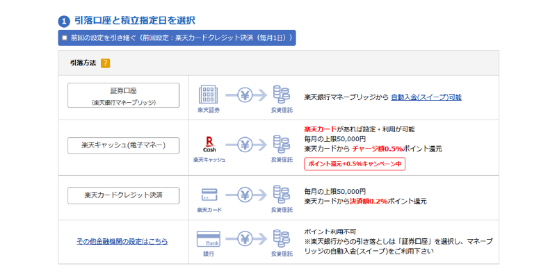Click the 銀行 caption under Bank icon
This screenshot has height=278, width=557.
pos(209,254)
